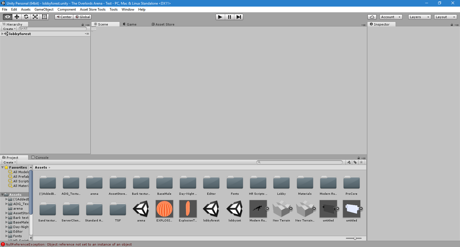Open the File menu
The width and height of the screenshot is (460, 247).
point(5,9)
